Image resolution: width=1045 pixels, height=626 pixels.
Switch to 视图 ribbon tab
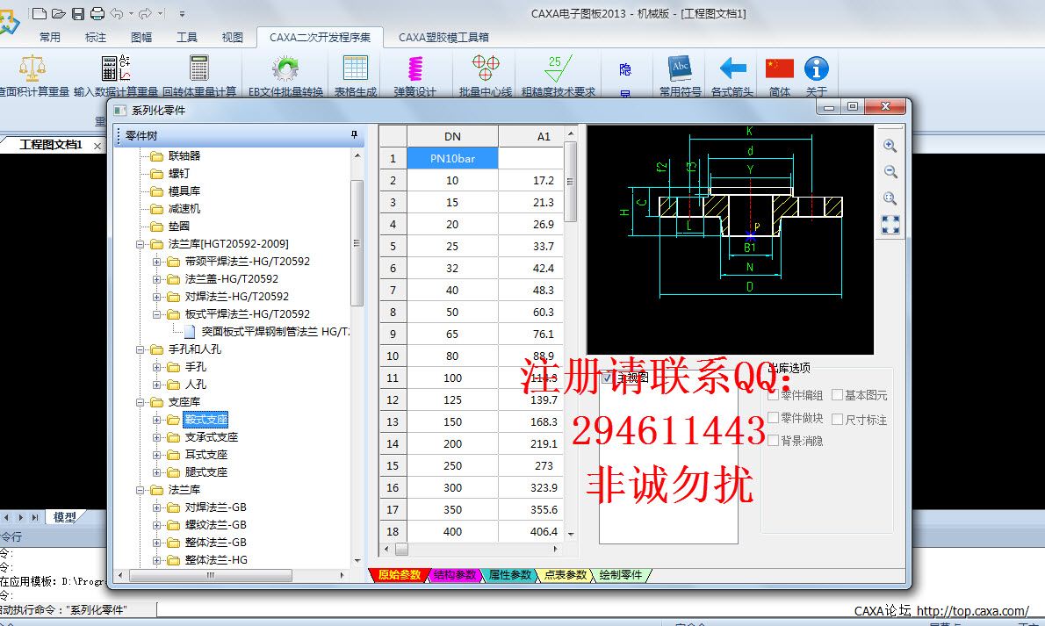(x=232, y=38)
